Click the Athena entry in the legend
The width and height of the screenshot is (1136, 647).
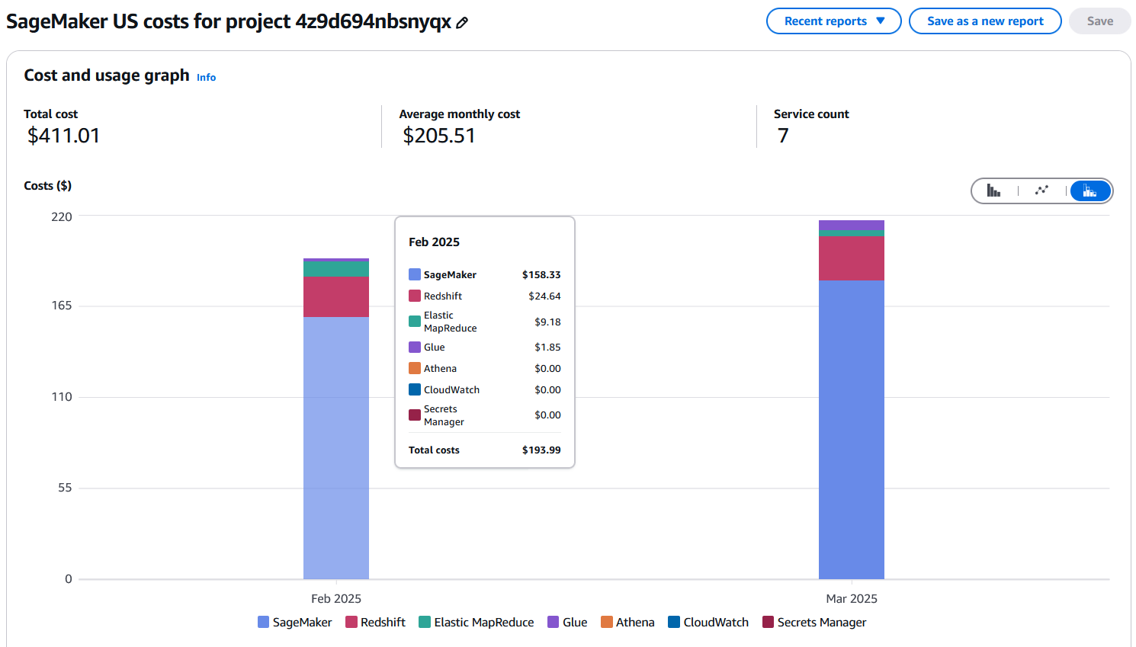coord(627,622)
